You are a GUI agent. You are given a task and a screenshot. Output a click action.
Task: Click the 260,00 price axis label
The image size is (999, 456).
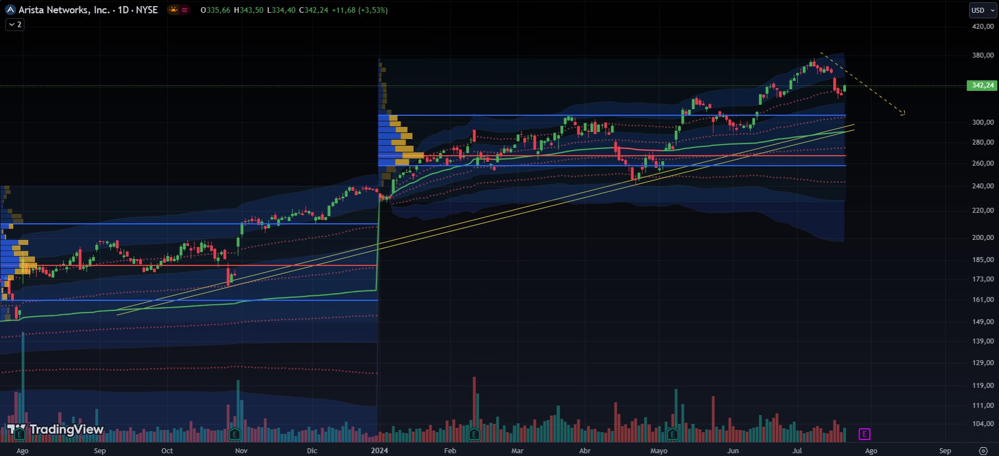(x=983, y=163)
